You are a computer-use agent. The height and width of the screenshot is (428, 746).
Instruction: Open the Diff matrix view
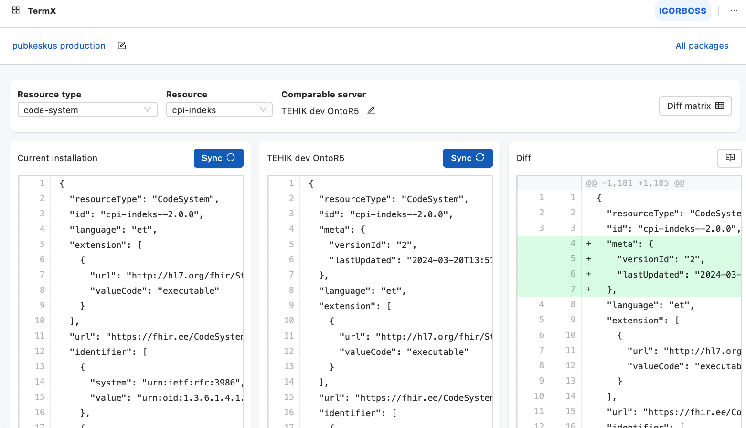tap(695, 106)
